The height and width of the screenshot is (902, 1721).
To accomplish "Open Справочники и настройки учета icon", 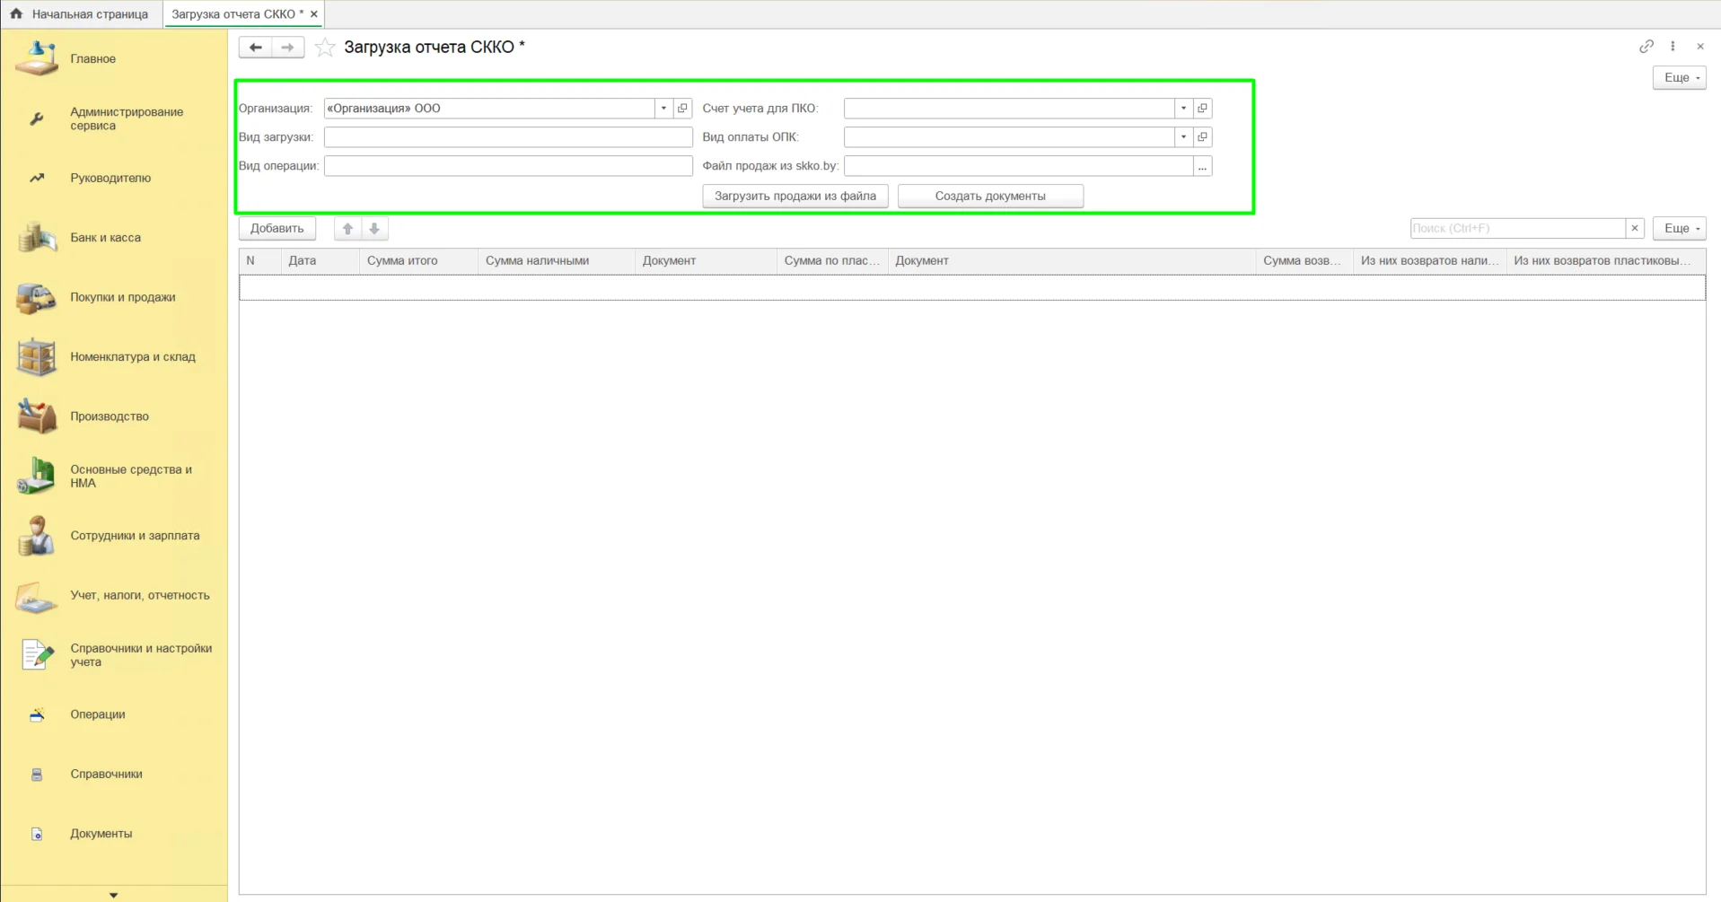I will coord(37,654).
